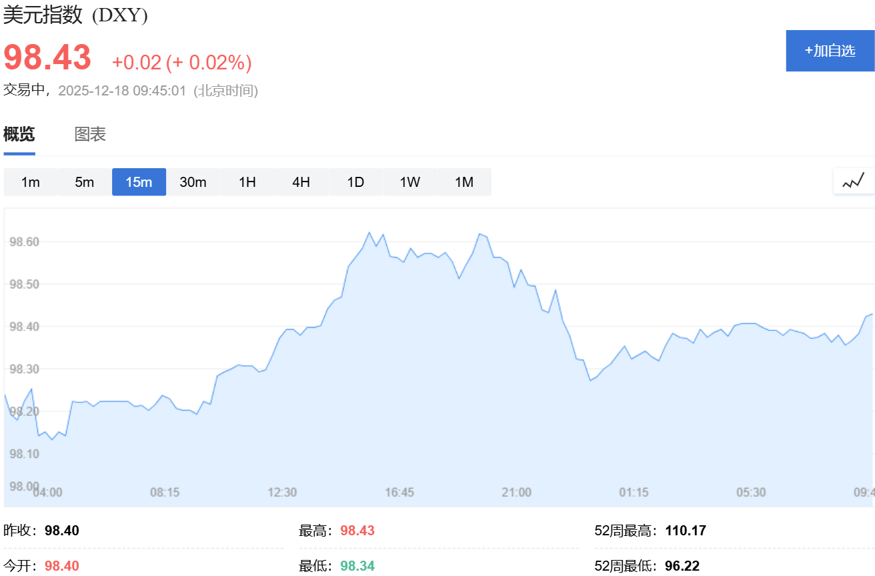
Task: Click the 21:00 time axis label
Action: 517,493
